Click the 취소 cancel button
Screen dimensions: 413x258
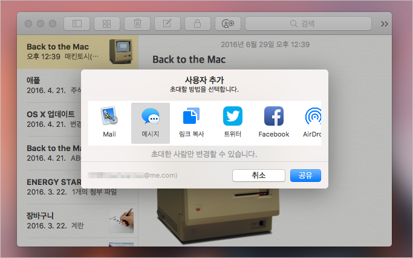(x=259, y=175)
